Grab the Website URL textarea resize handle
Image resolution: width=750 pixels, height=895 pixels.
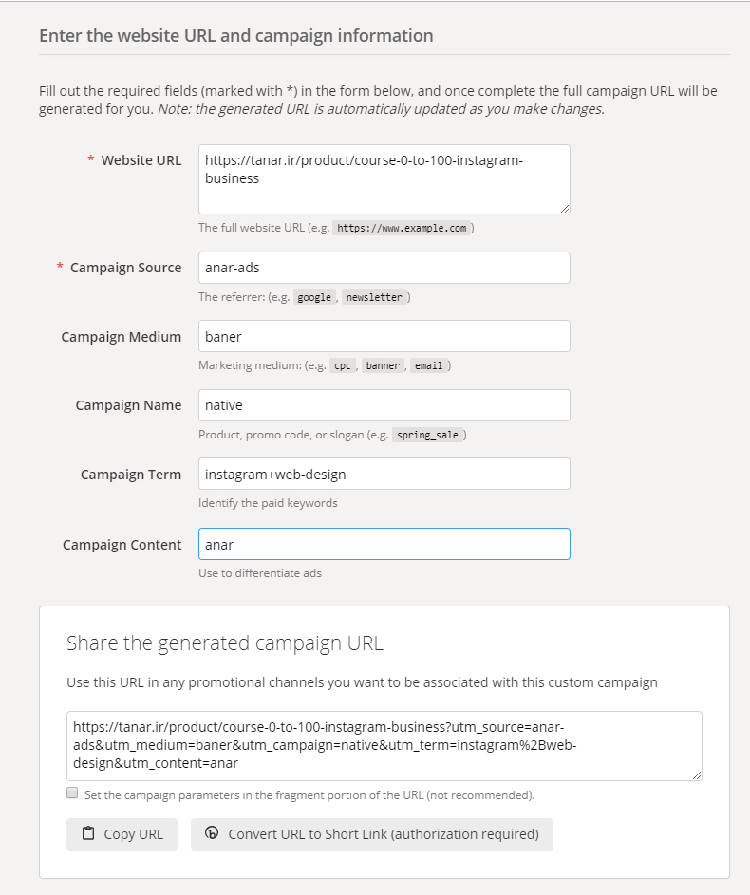565,209
